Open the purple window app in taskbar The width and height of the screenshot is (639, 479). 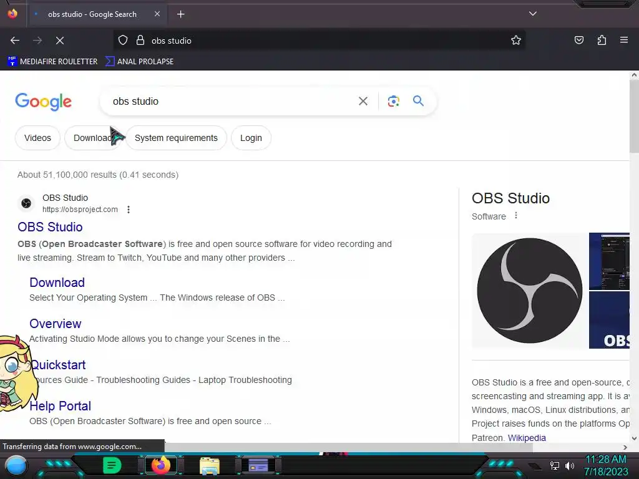[258, 465]
